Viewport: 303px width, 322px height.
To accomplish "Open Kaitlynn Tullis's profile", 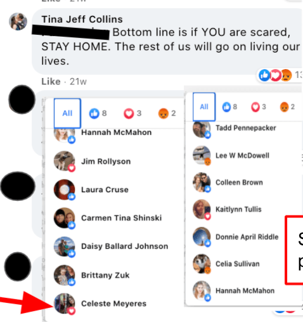I will coord(238,209).
